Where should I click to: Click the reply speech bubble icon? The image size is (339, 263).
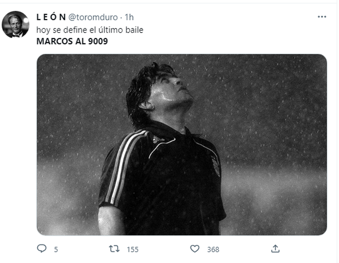pyautogui.click(x=42, y=249)
